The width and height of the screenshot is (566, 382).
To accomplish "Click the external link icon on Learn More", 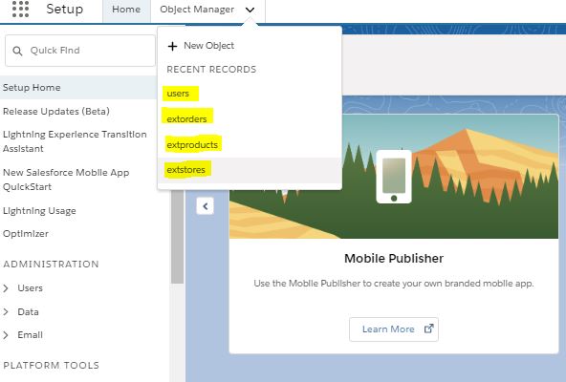I will coord(428,329).
